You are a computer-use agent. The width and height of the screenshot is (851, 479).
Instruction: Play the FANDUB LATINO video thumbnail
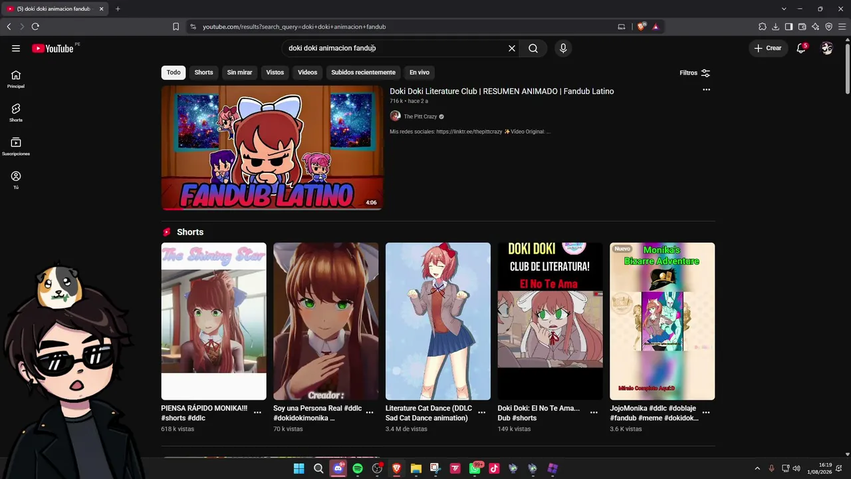(272, 148)
